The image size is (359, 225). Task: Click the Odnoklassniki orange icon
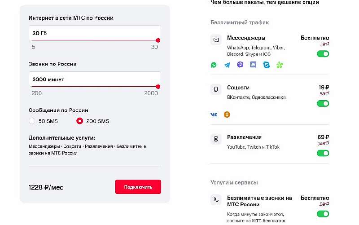227,115
